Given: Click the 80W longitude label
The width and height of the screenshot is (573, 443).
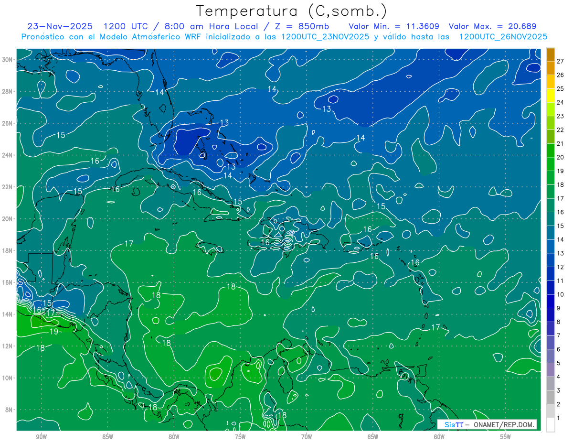Looking at the screenshot, I should [x=174, y=437].
